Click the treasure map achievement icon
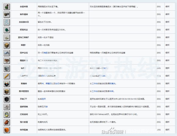 point(7,37)
